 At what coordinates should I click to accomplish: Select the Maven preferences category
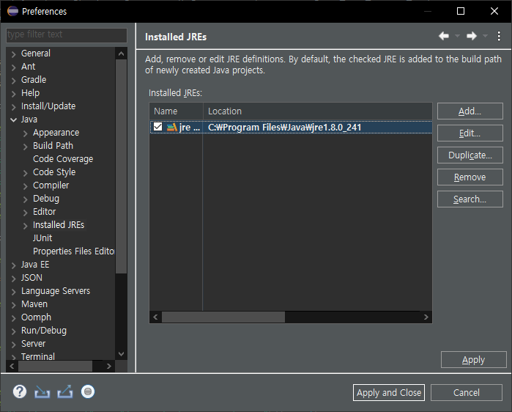tap(34, 304)
